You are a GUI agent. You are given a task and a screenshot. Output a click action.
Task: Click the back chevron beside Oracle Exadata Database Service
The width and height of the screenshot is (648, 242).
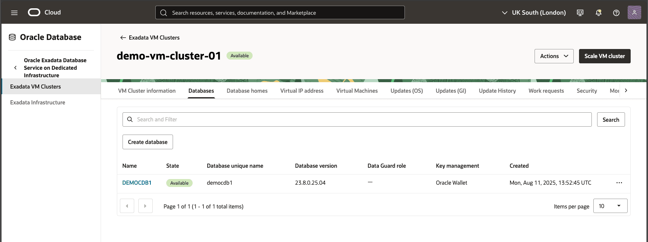[15, 68]
